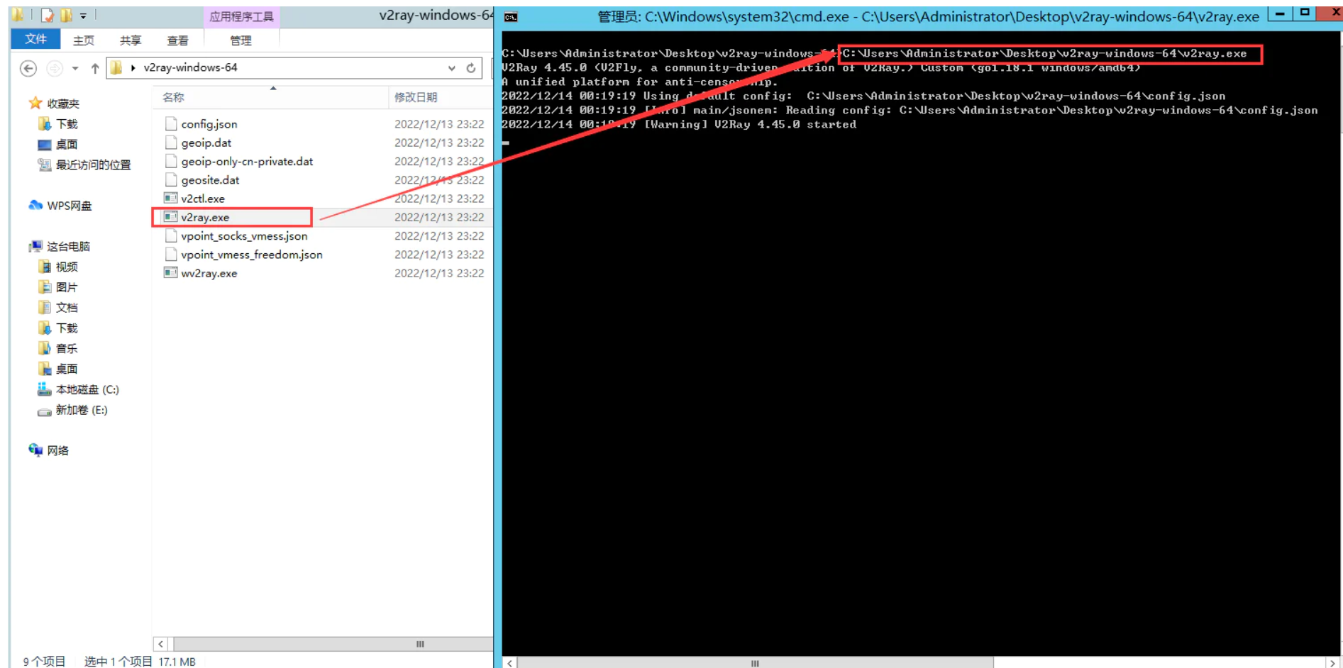Image resolution: width=1343 pixels, height=668 pixels.
Task: Select the v2ctl.exe application icon
Action: click(x=170, y=198)
